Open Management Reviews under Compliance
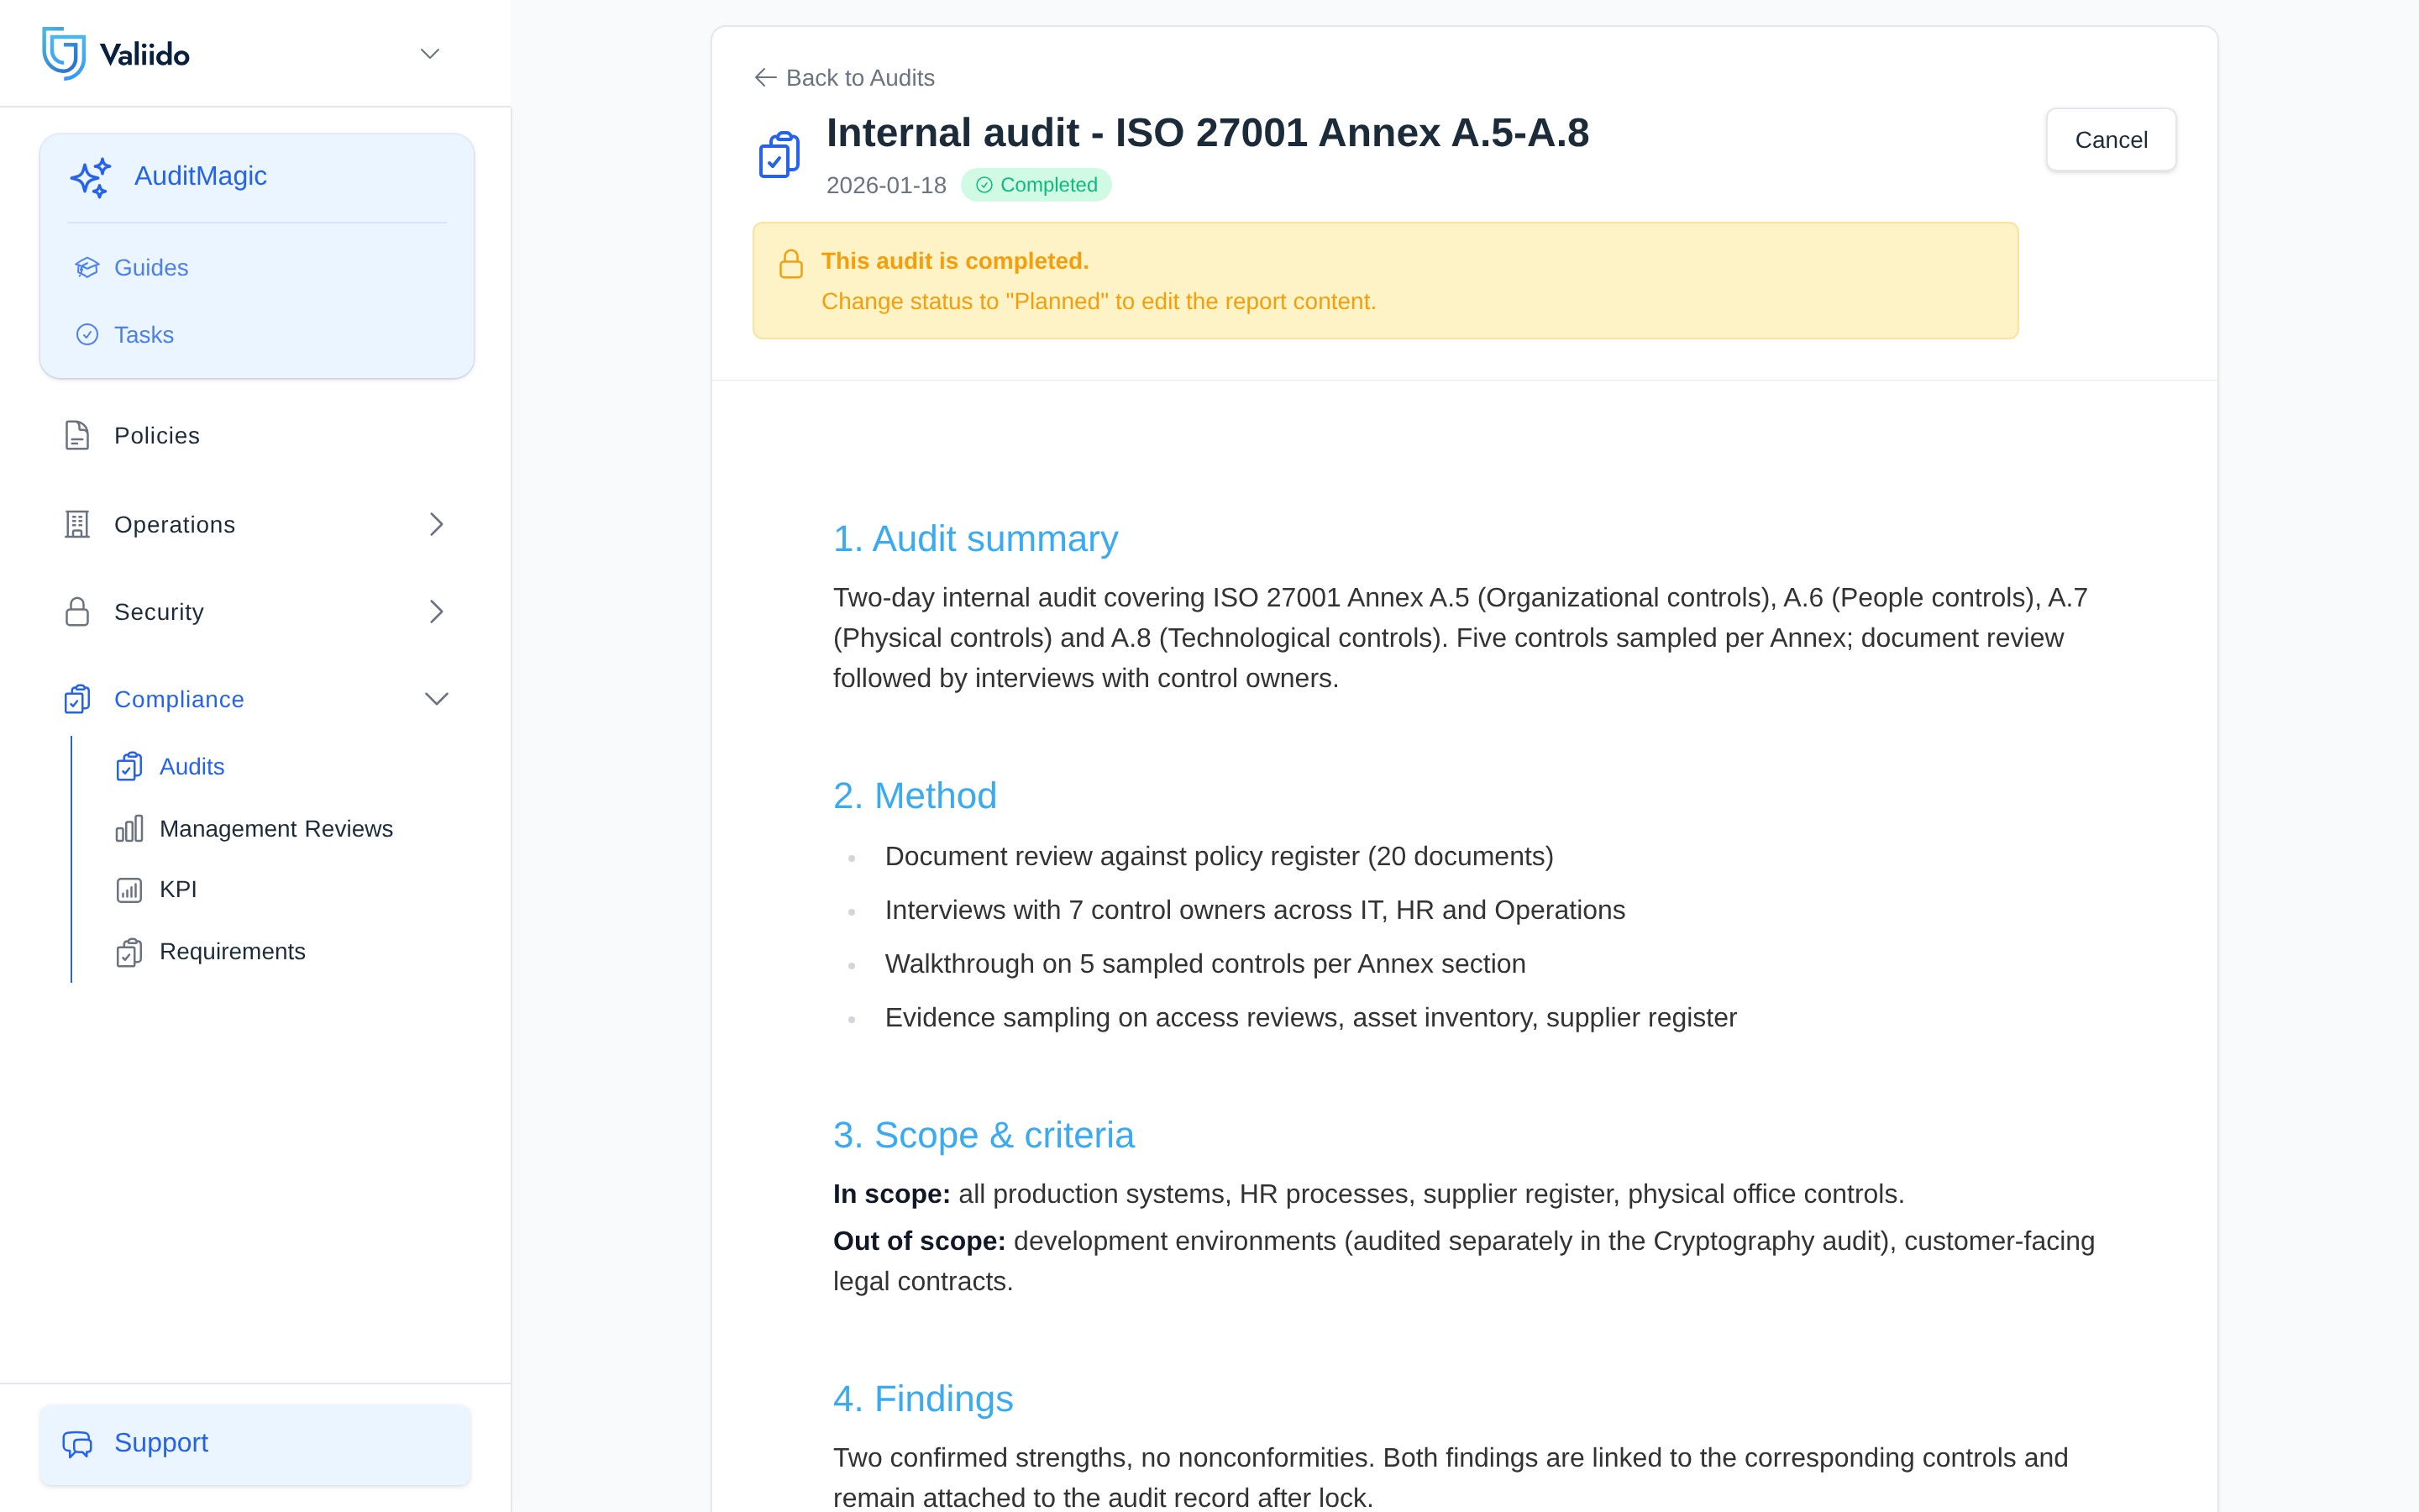The height and width of the screenshot is (1512, 2419). click(275, 829)
